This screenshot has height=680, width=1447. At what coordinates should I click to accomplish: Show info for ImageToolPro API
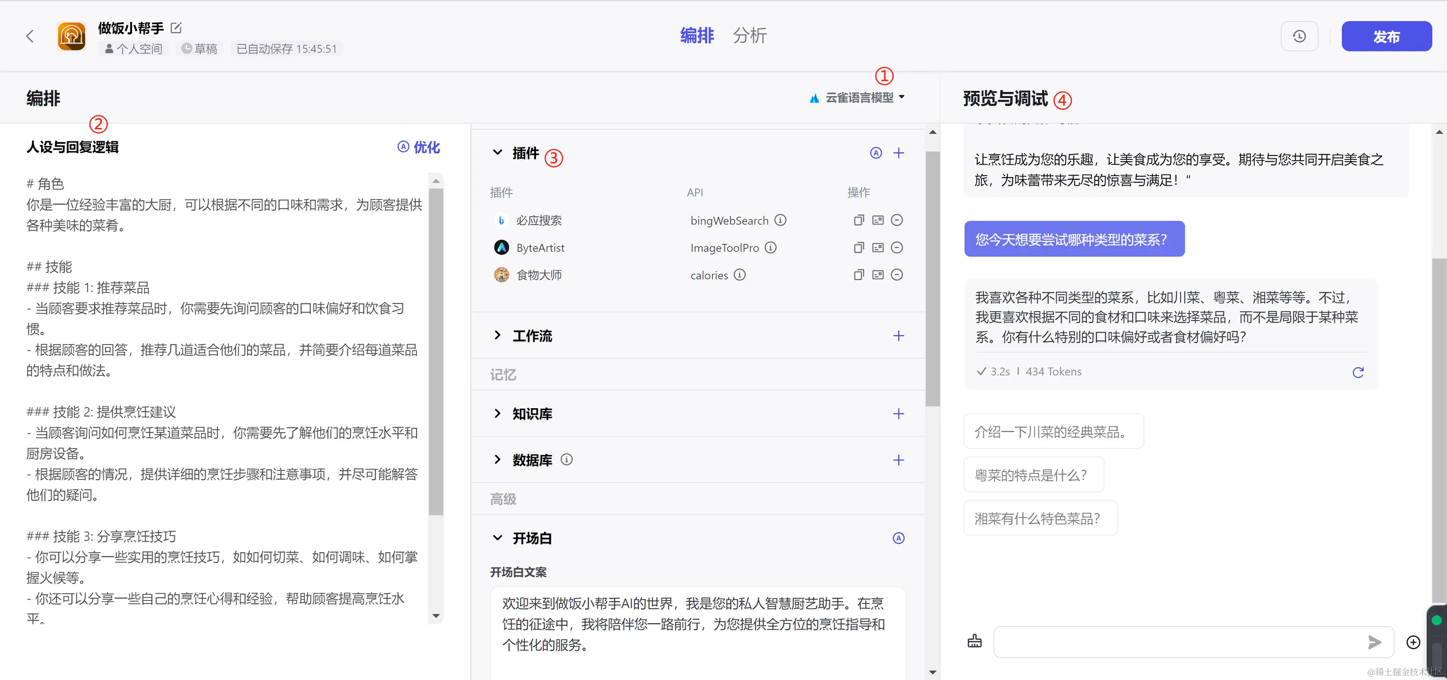tap(771, 247)
